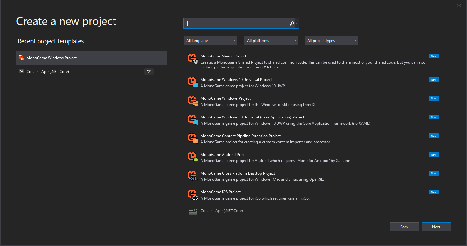Viewport: 467px width, 246px height.
Task: Expand the search history dropdown arrow
Action: click(x=297, y=24)
